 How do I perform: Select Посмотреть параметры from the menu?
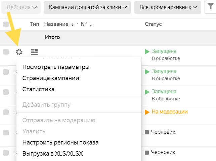click(56, 67)
